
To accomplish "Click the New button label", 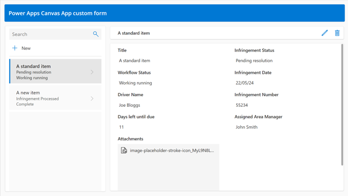I will click(26, 48).
